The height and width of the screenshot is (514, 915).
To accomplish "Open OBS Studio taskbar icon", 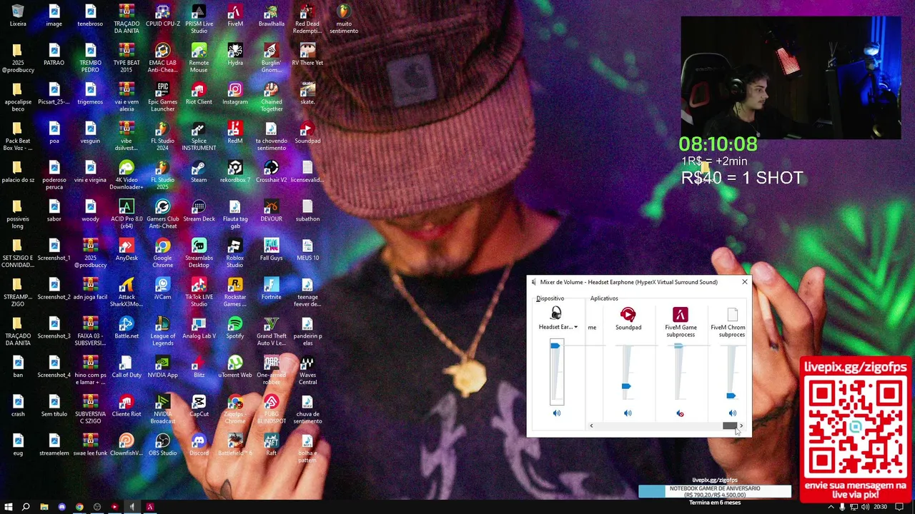I will coord(97,507).
